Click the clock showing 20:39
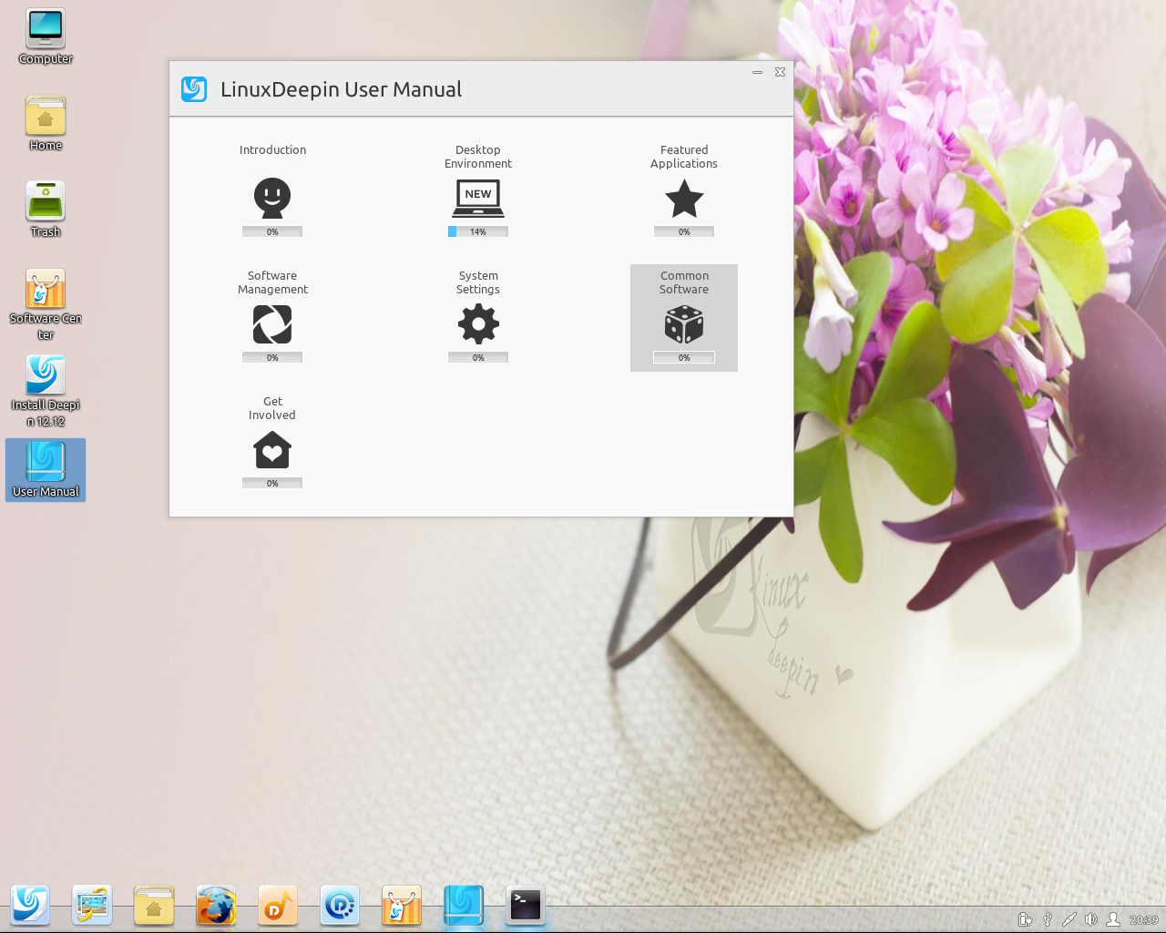The width and height of the screenshot is (1166, 933). (1144, 920)
